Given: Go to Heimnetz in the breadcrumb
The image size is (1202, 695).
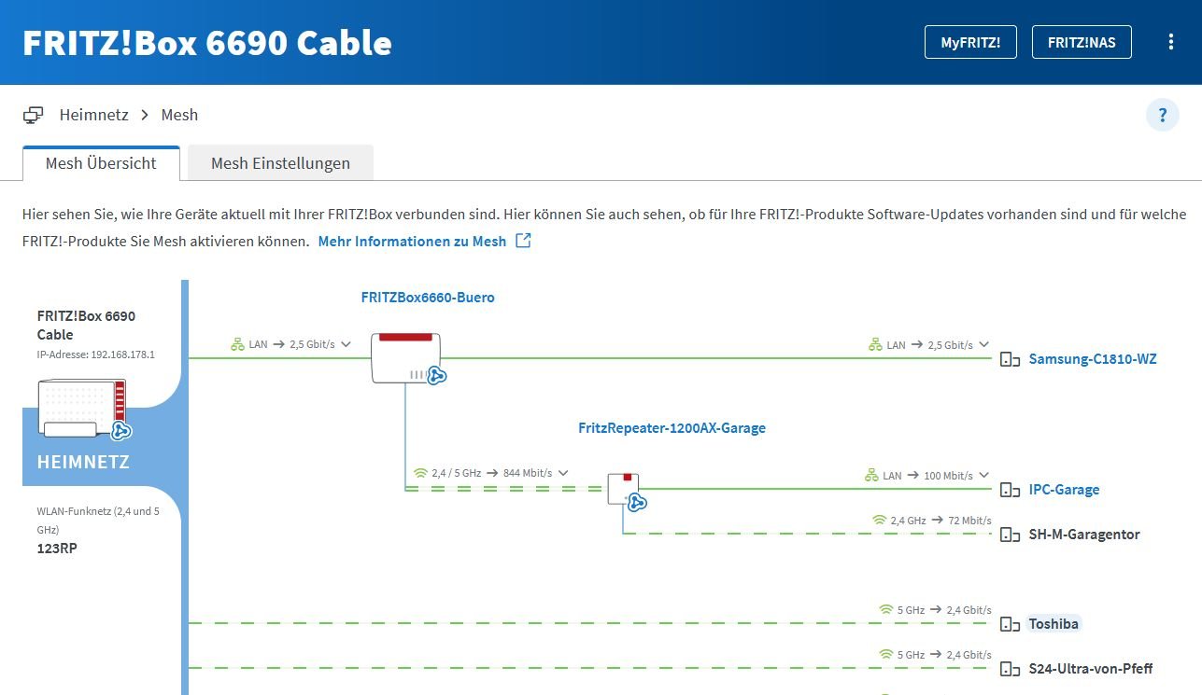Looking at the screenshot, I should point(93,115).
